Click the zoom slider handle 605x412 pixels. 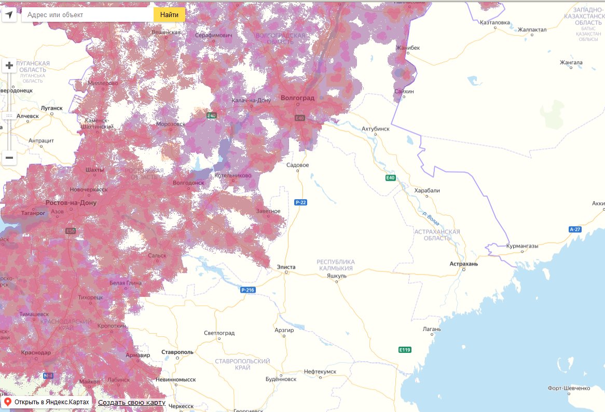[9, 116]
